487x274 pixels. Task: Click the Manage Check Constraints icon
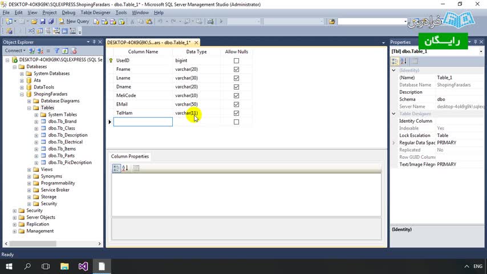pyautogui.click(x=64, y=31)
